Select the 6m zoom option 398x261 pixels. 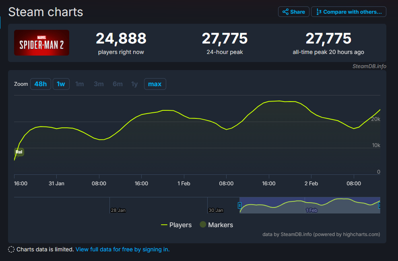pyautogui.click(x=118, y=84)
